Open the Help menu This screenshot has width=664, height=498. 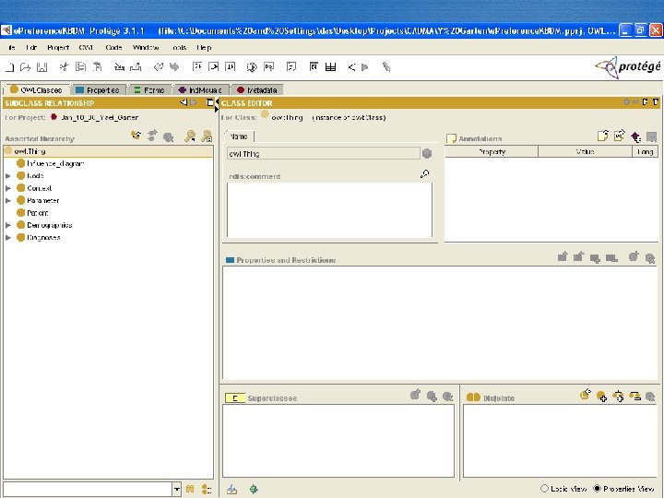coord(204,47)
